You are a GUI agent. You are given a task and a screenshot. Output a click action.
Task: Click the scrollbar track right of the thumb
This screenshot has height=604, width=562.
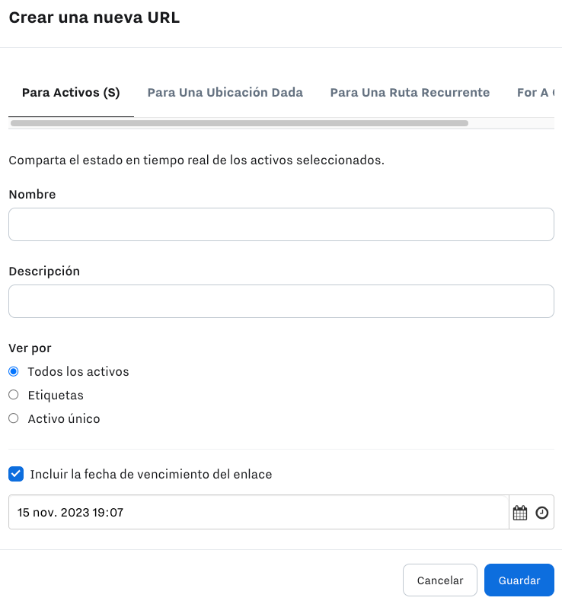click(510, 122)
